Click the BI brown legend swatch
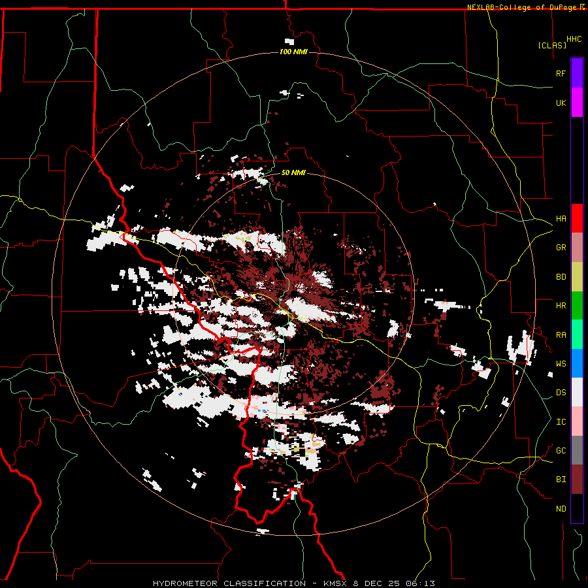 [577, 480]
